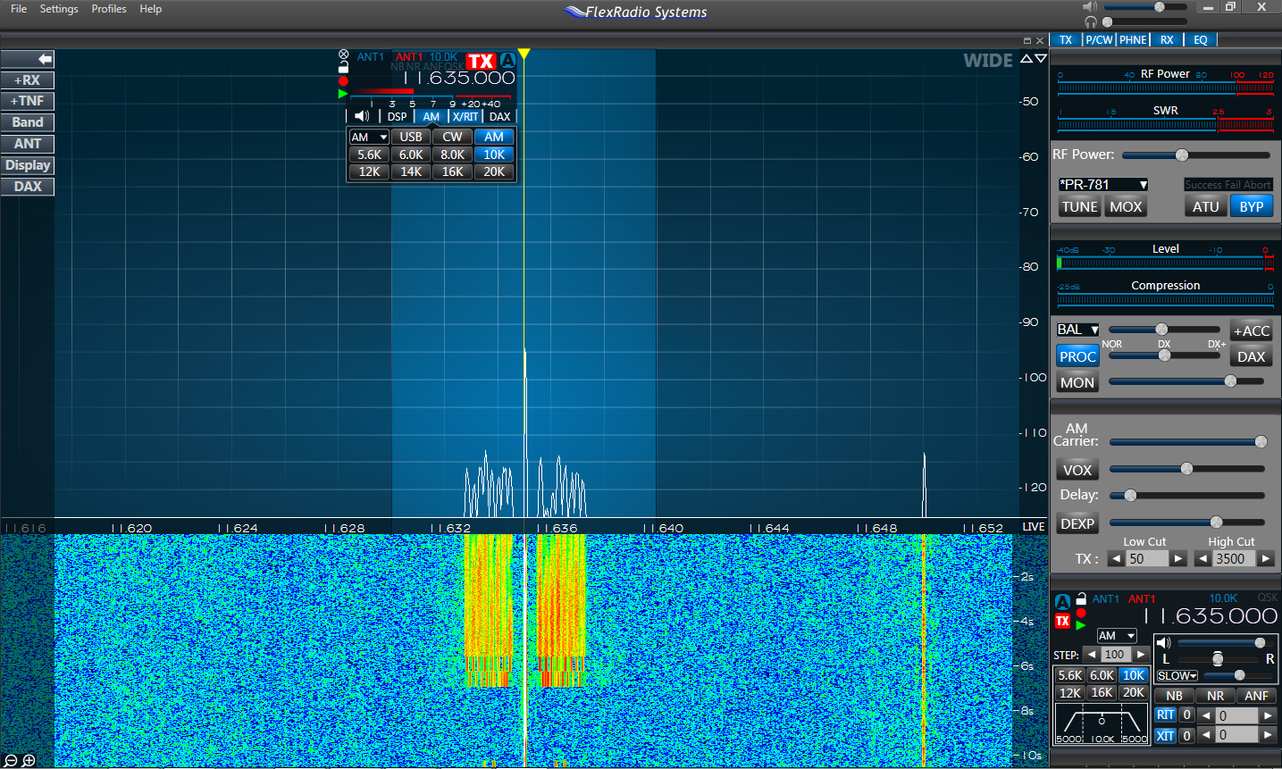Screen dimensions: 1282x769
Task: Click the red TX indicator on slice flag
Action: [481, 61]
